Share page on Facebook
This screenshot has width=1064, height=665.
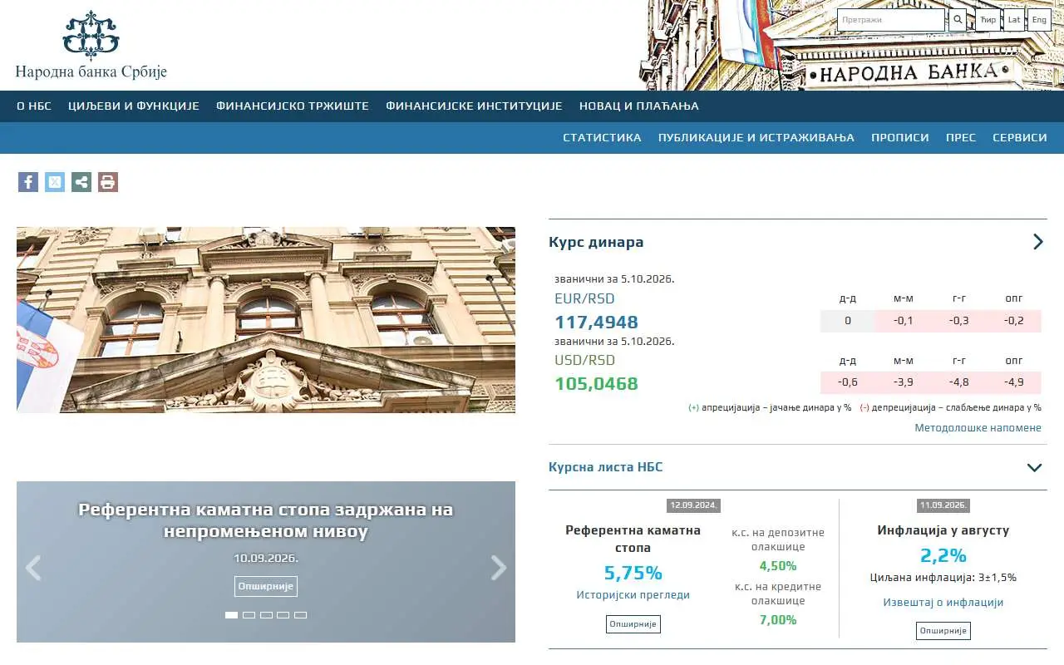(28, 182)
